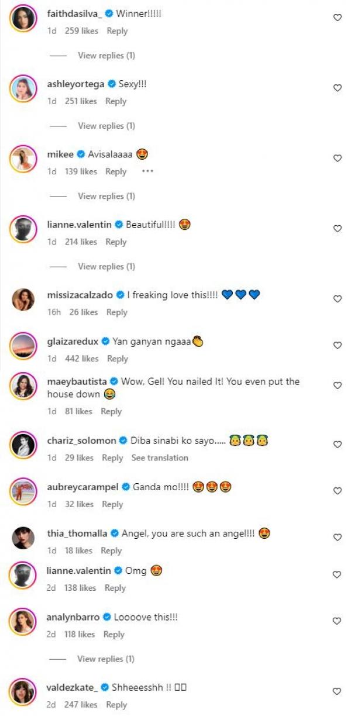Open maeybautista's profile picture
Image resolution: width=351 pixels, height=716 pixels.
[23, 386]
